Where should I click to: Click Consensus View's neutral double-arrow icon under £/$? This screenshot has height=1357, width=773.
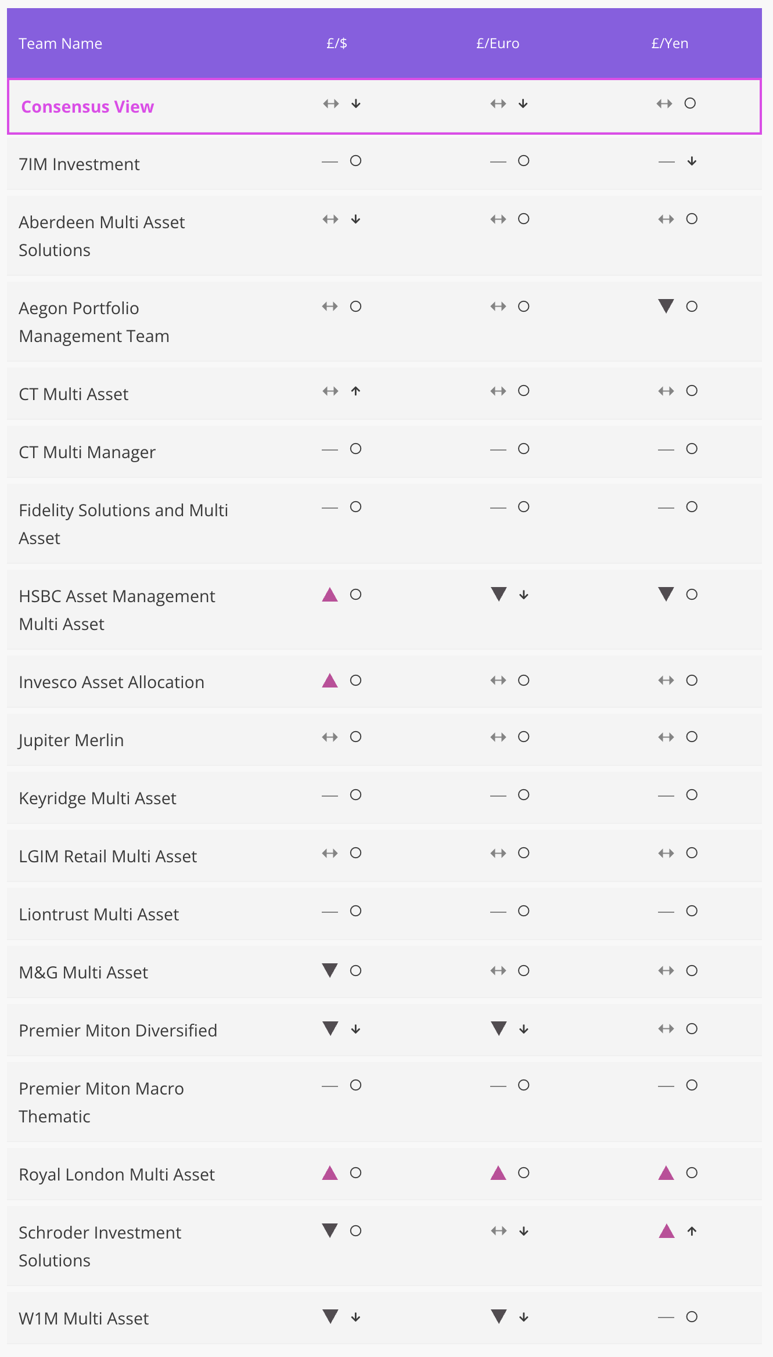click(x=331, y=103)
